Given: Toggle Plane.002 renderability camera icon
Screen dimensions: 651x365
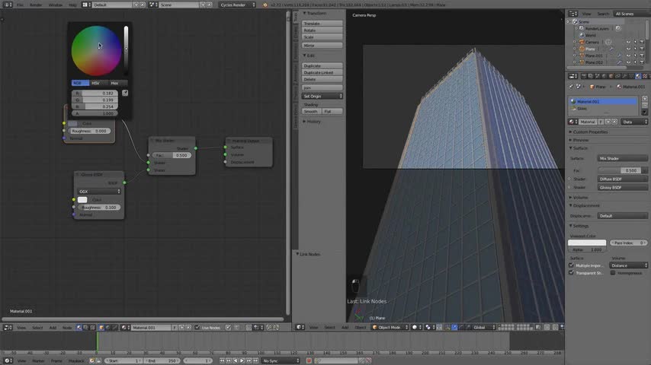Looking at the screenshot, I should pyautogui.click(x=642, y=62).
